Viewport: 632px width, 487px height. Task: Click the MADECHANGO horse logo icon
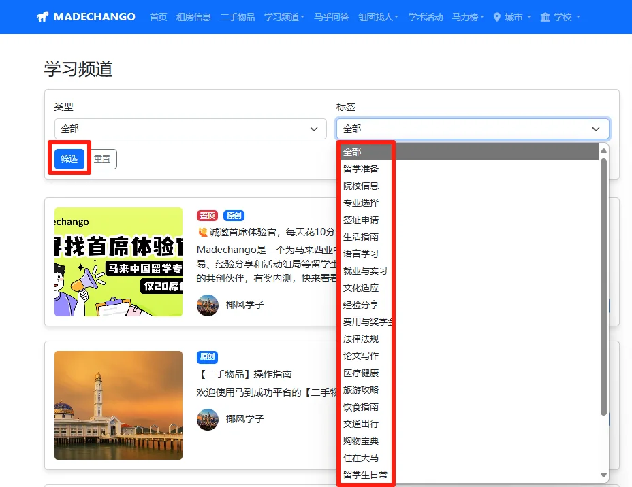pos(42,17)
